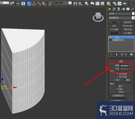Click the Pin Stack icon
The image size is (135, 119).
click(111, 54)
